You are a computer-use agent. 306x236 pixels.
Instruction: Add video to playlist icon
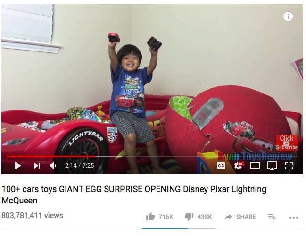point(272,217)
